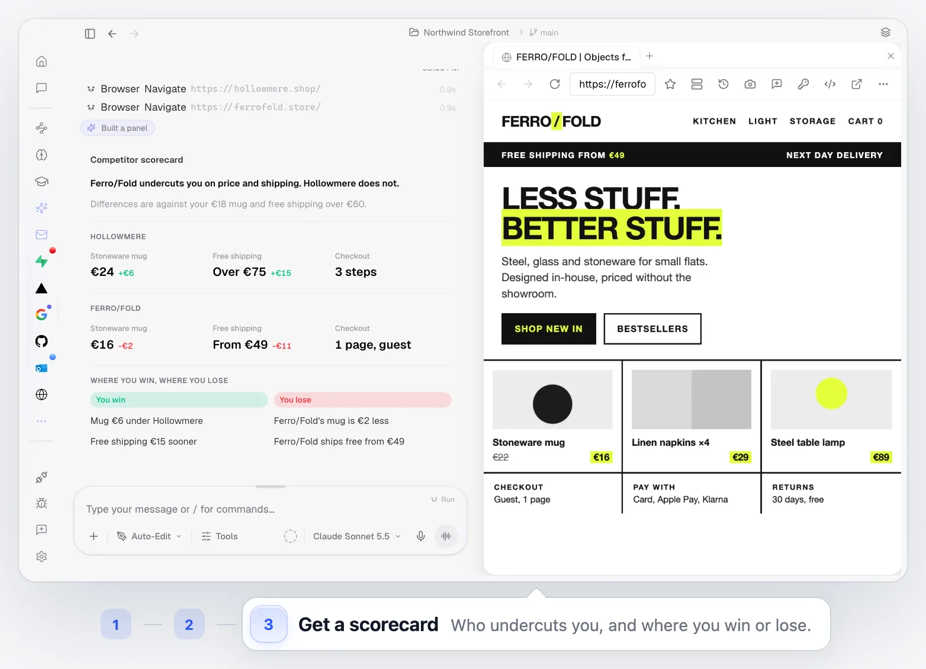Toggle the left sidebar panel icon
This screenshot has width=926, height=669.
point(90,34)
